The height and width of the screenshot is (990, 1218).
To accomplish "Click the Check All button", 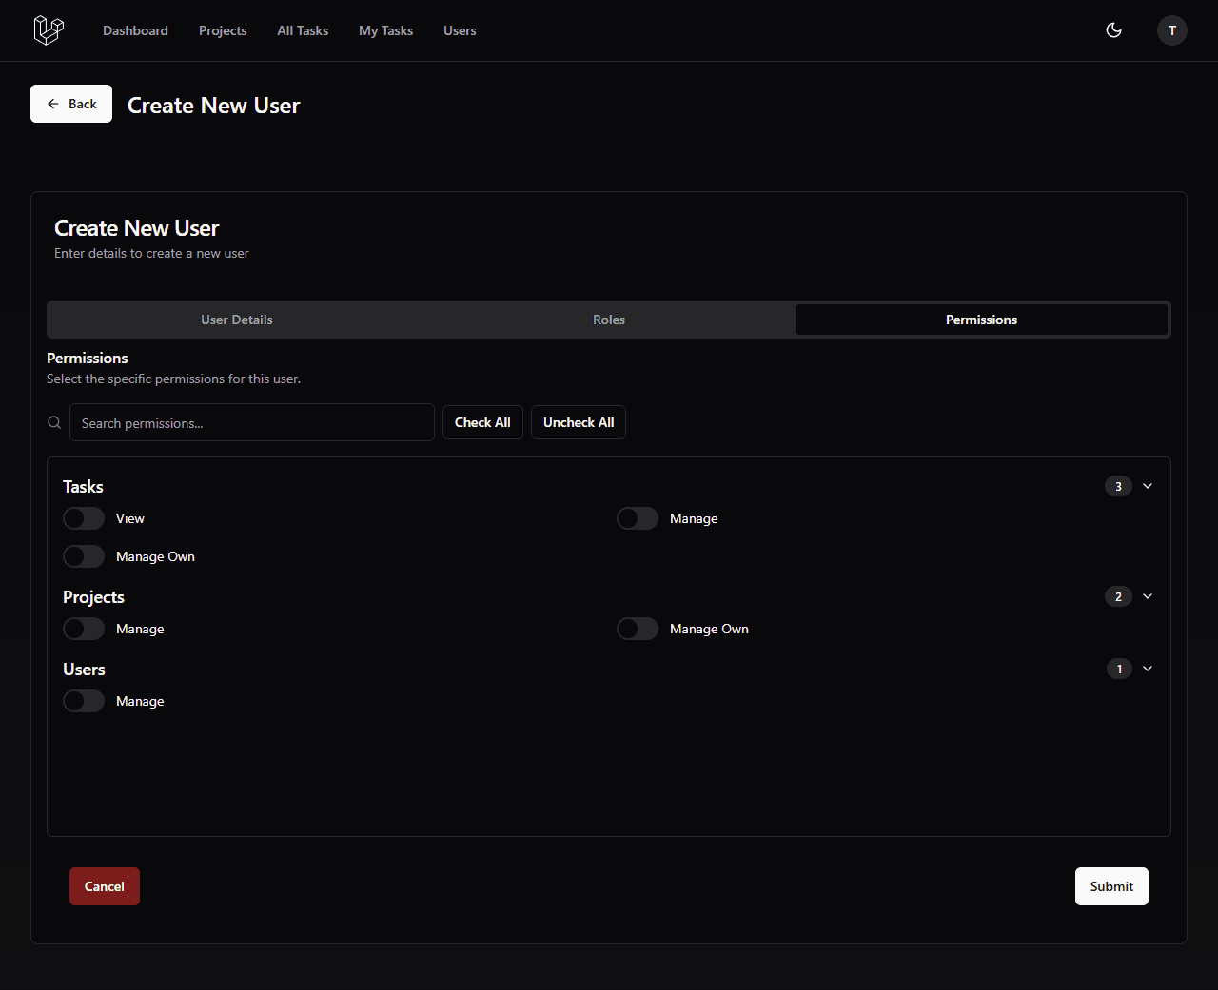I will pyautogui.click(x=482, y=422).
